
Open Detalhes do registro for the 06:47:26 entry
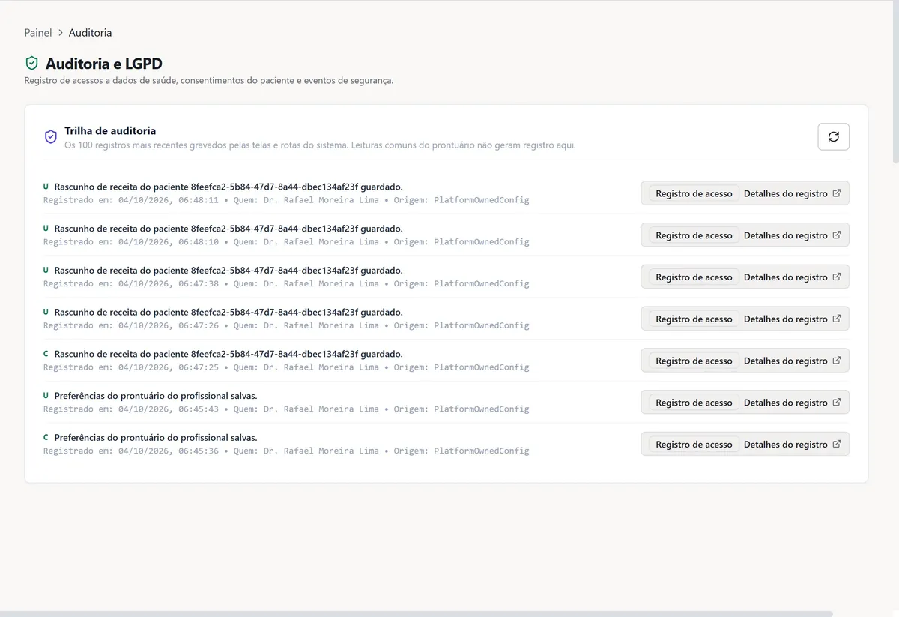tap(792, 319)
